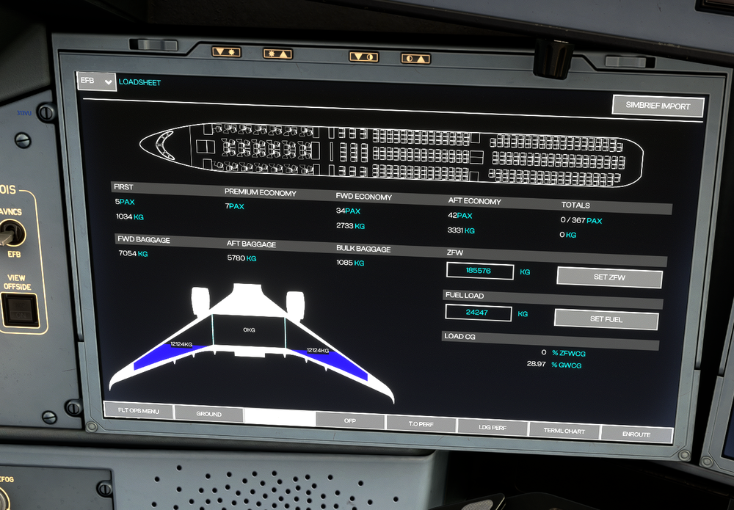The width and height of the screenshot is (734, 510).
Task: Open the FLT OPS MENU tab
Action: 138,411
